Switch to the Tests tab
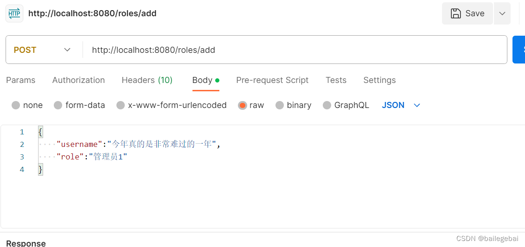Image resolution: width=525 pixels, height=247 pixels. pyautogui.click(x=336, y=80)
